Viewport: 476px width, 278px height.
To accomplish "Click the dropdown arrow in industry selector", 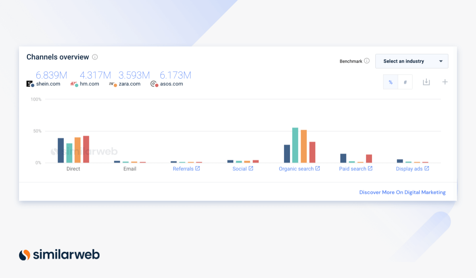I will pyautogui.click(x=441, y=62).
